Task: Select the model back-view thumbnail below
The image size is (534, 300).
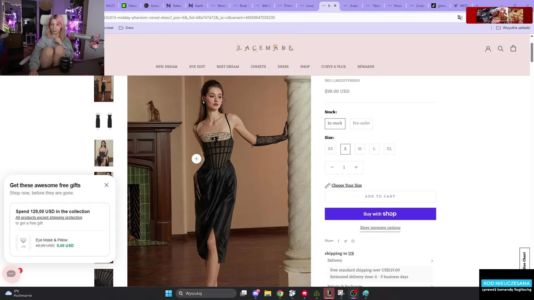Action: coord(103,153)
